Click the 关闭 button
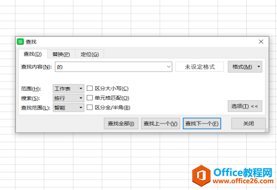277x190 pixels. 248,124
